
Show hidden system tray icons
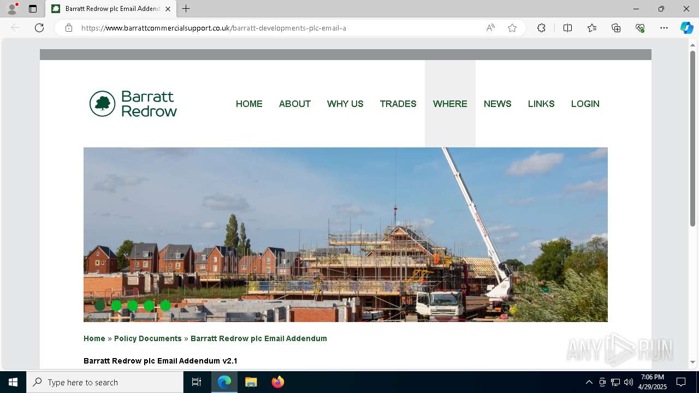tap(589, 382)
